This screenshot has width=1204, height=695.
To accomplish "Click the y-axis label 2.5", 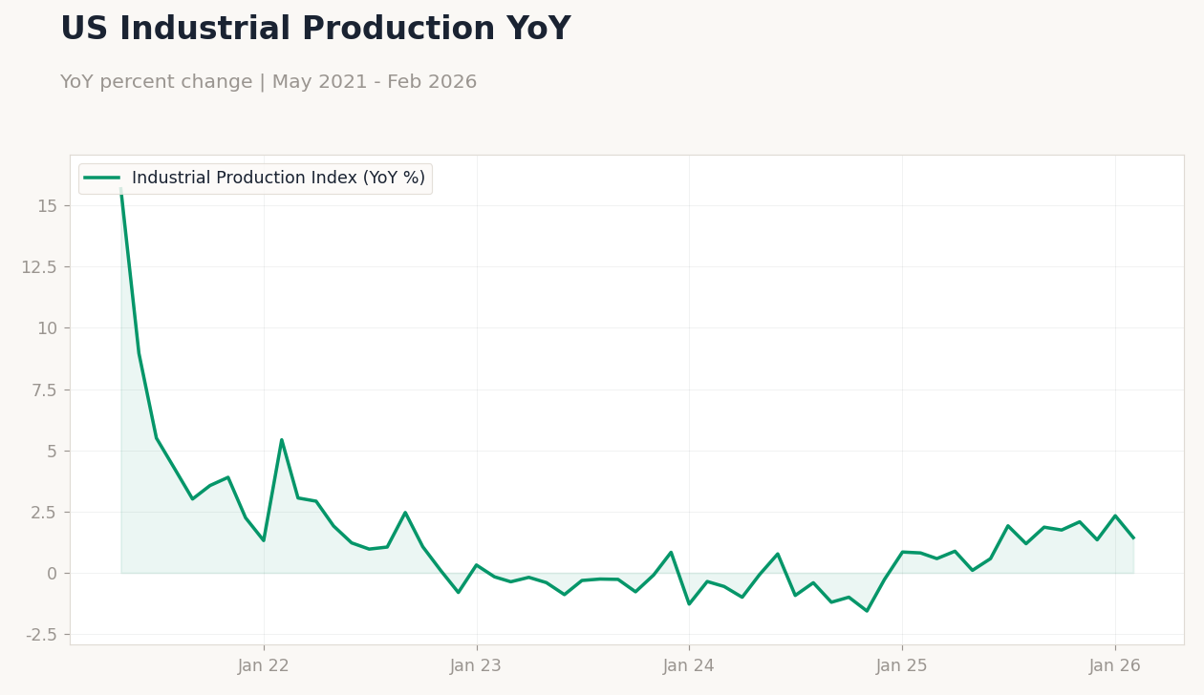I will point(44,513).
